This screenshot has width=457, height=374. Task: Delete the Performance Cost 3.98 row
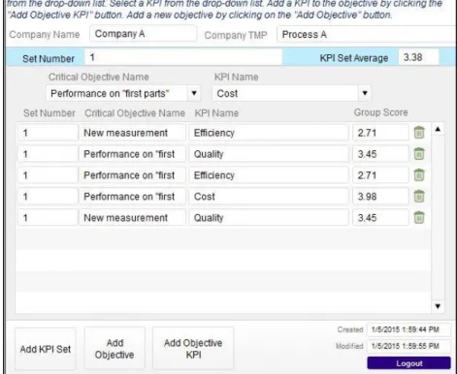pos(419,197)
